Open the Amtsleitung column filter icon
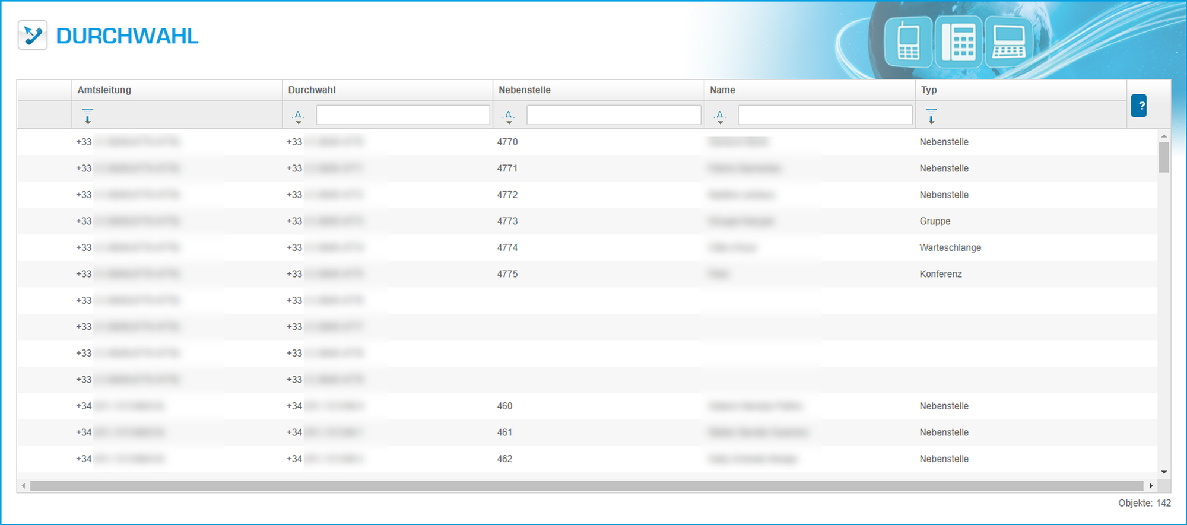 pos(88,116)
